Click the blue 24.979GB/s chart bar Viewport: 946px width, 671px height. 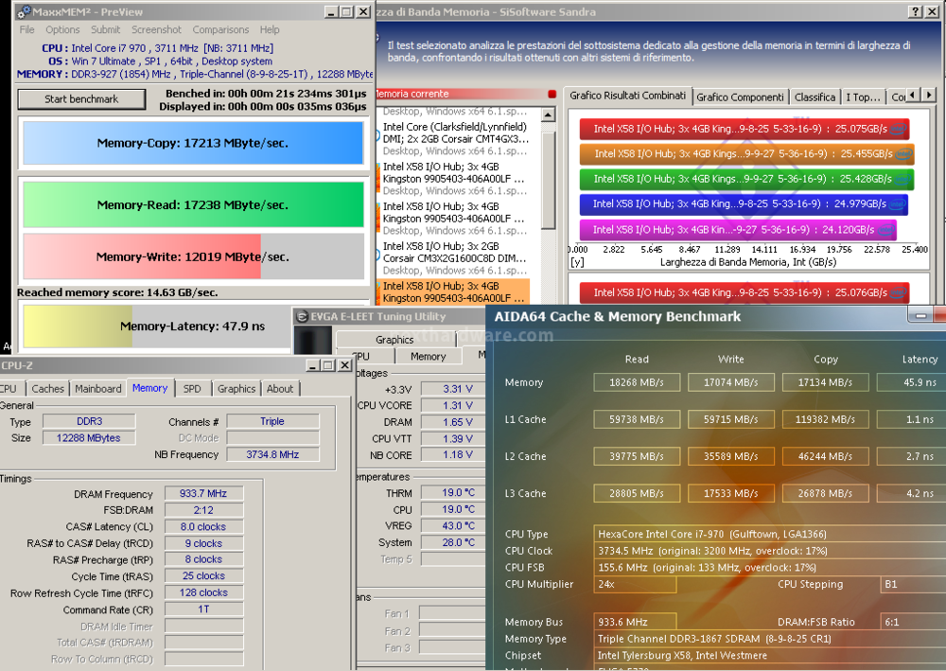(x=744, y=204)
